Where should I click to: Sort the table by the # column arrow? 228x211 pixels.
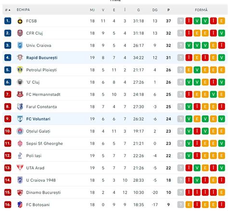10,10
